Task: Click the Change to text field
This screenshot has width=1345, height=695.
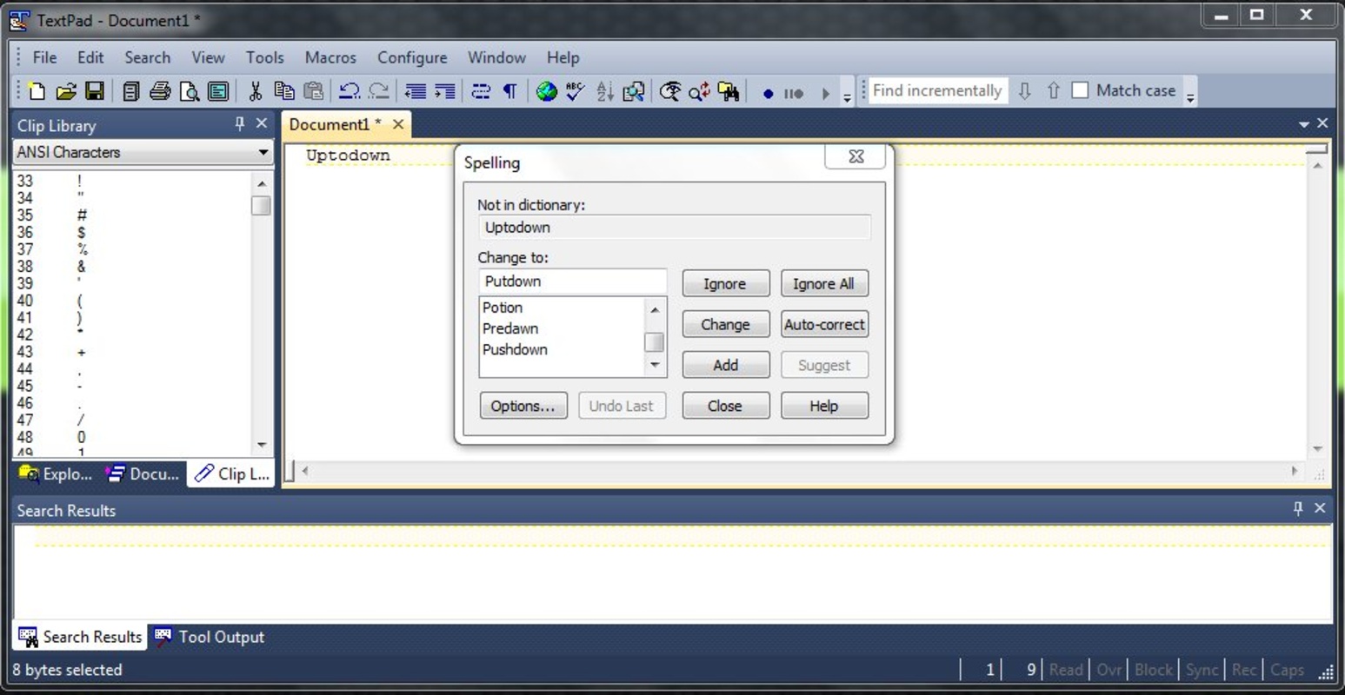Action: coord(572,281)
